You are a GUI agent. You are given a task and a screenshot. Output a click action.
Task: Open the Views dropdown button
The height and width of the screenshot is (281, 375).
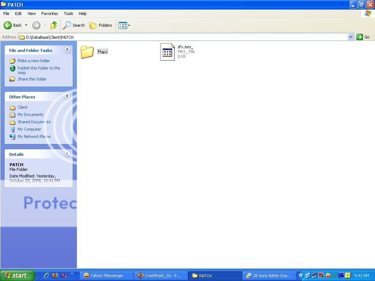125,25
